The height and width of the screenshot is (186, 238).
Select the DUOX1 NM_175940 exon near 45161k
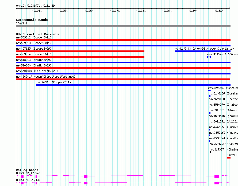(217, 176)
